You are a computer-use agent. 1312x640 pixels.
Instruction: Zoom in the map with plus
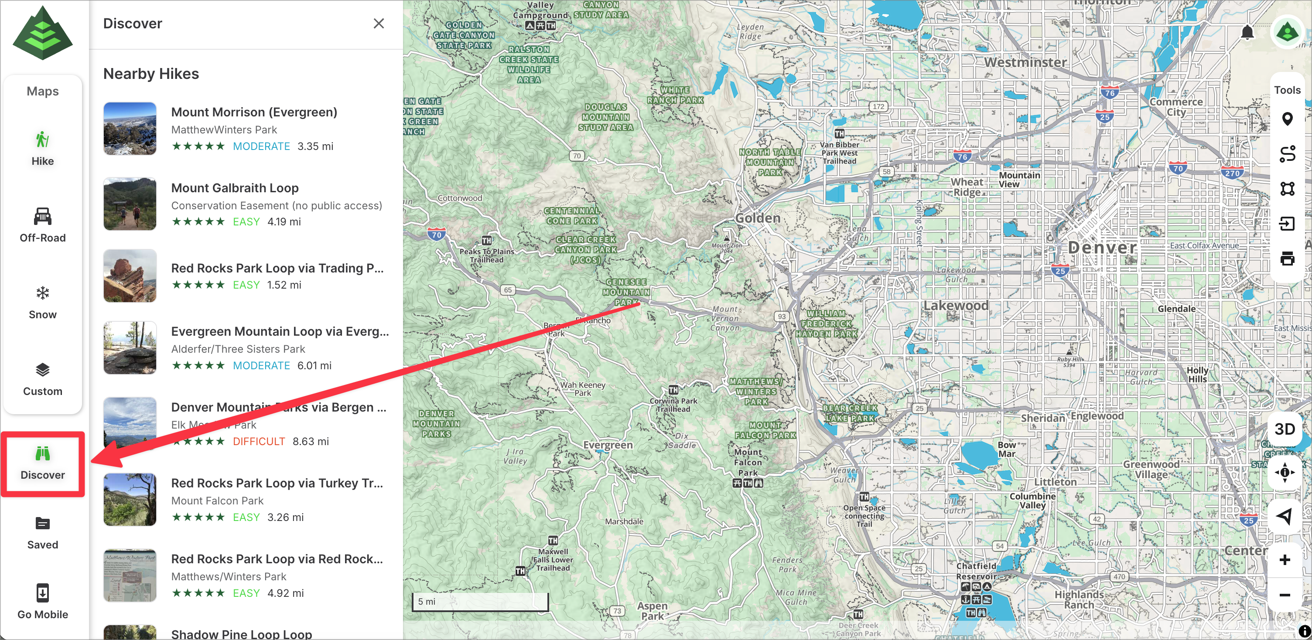pyautogui.click(x=1284, y=559)
